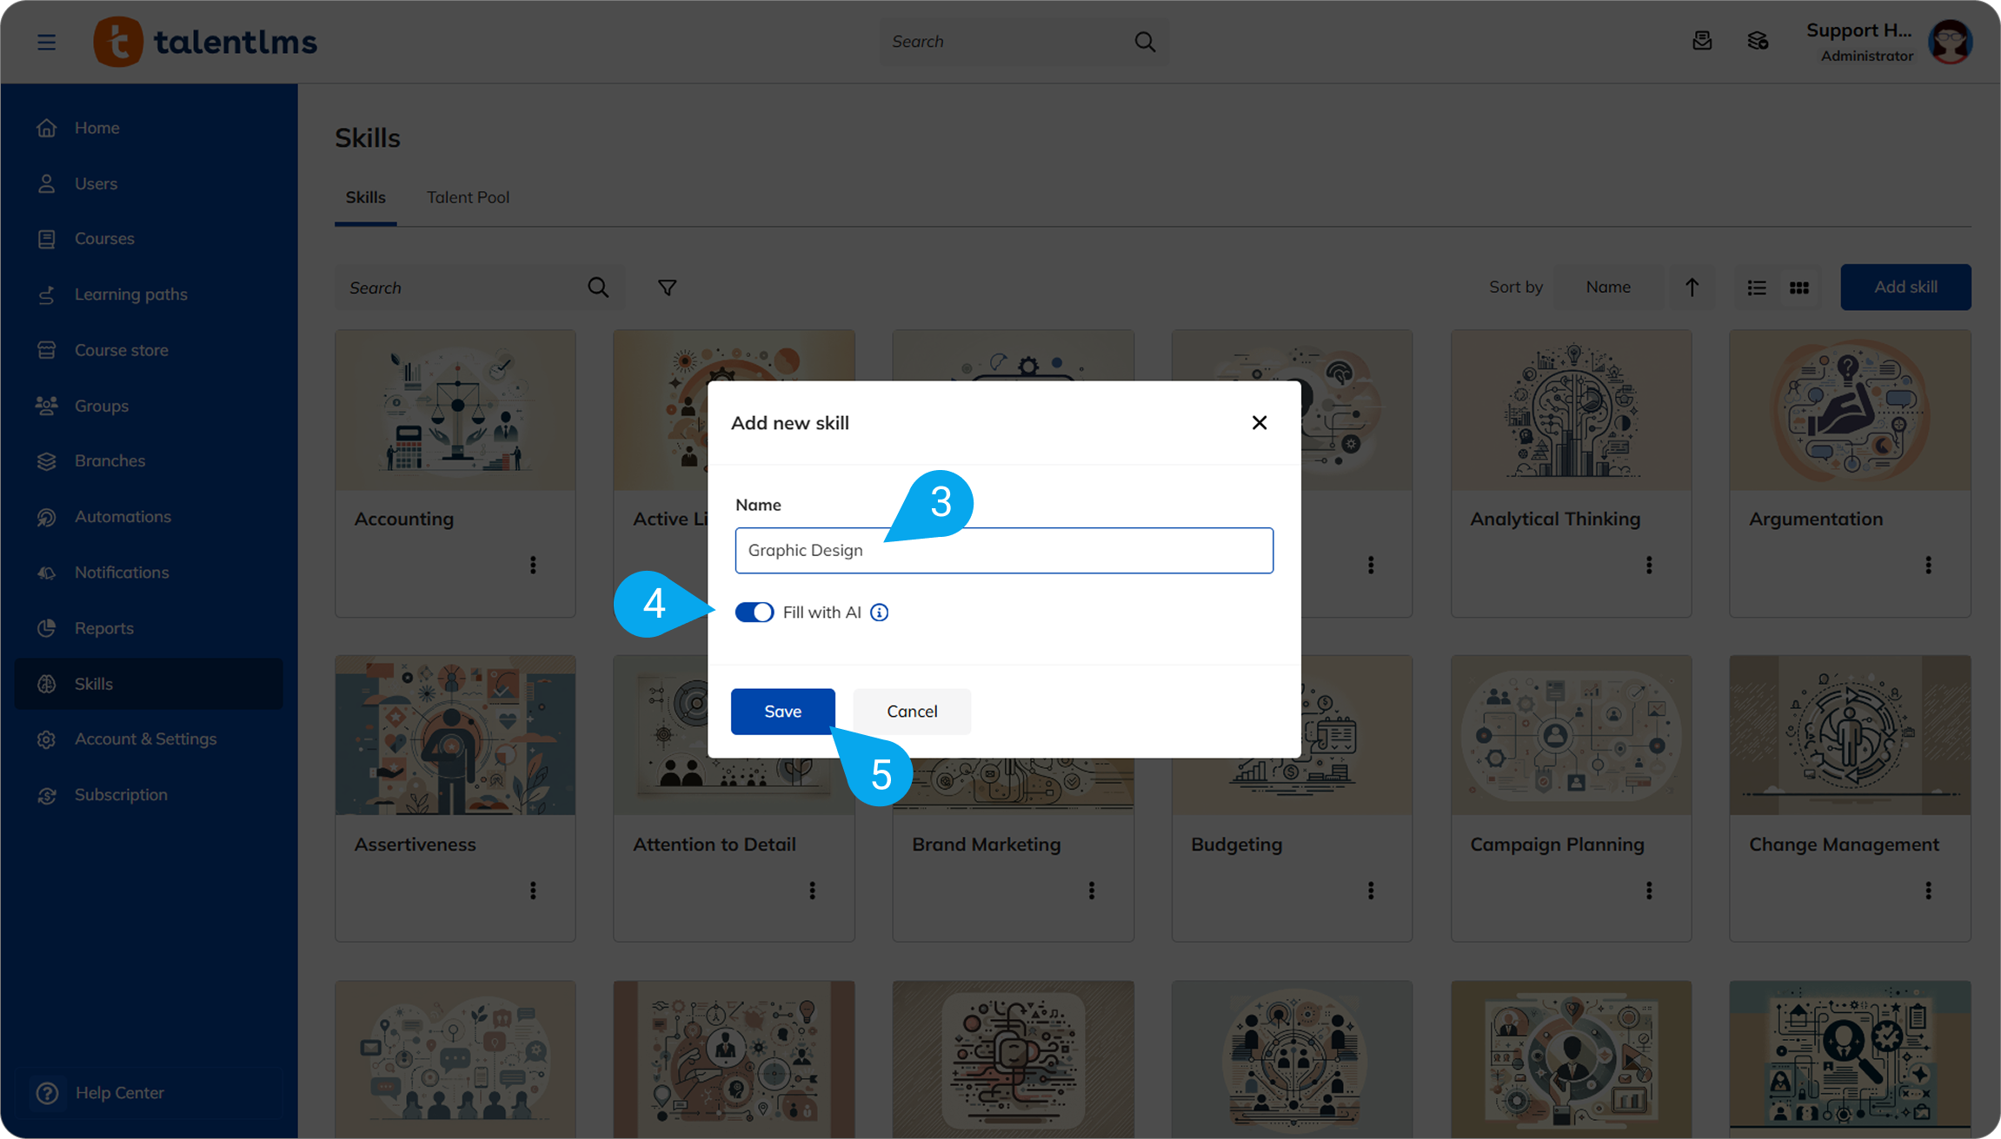Open Reports in the sidebar
Viewport: 2001px width, 1139px height.
tap(103, 628)
